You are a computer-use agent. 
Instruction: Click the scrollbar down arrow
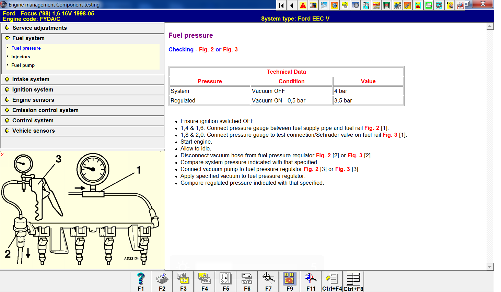[x=490, y=267]
